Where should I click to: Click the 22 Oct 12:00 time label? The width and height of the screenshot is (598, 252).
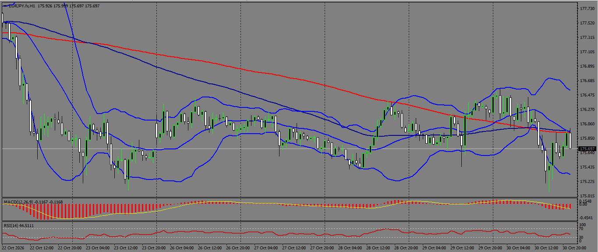coord(42,248)
